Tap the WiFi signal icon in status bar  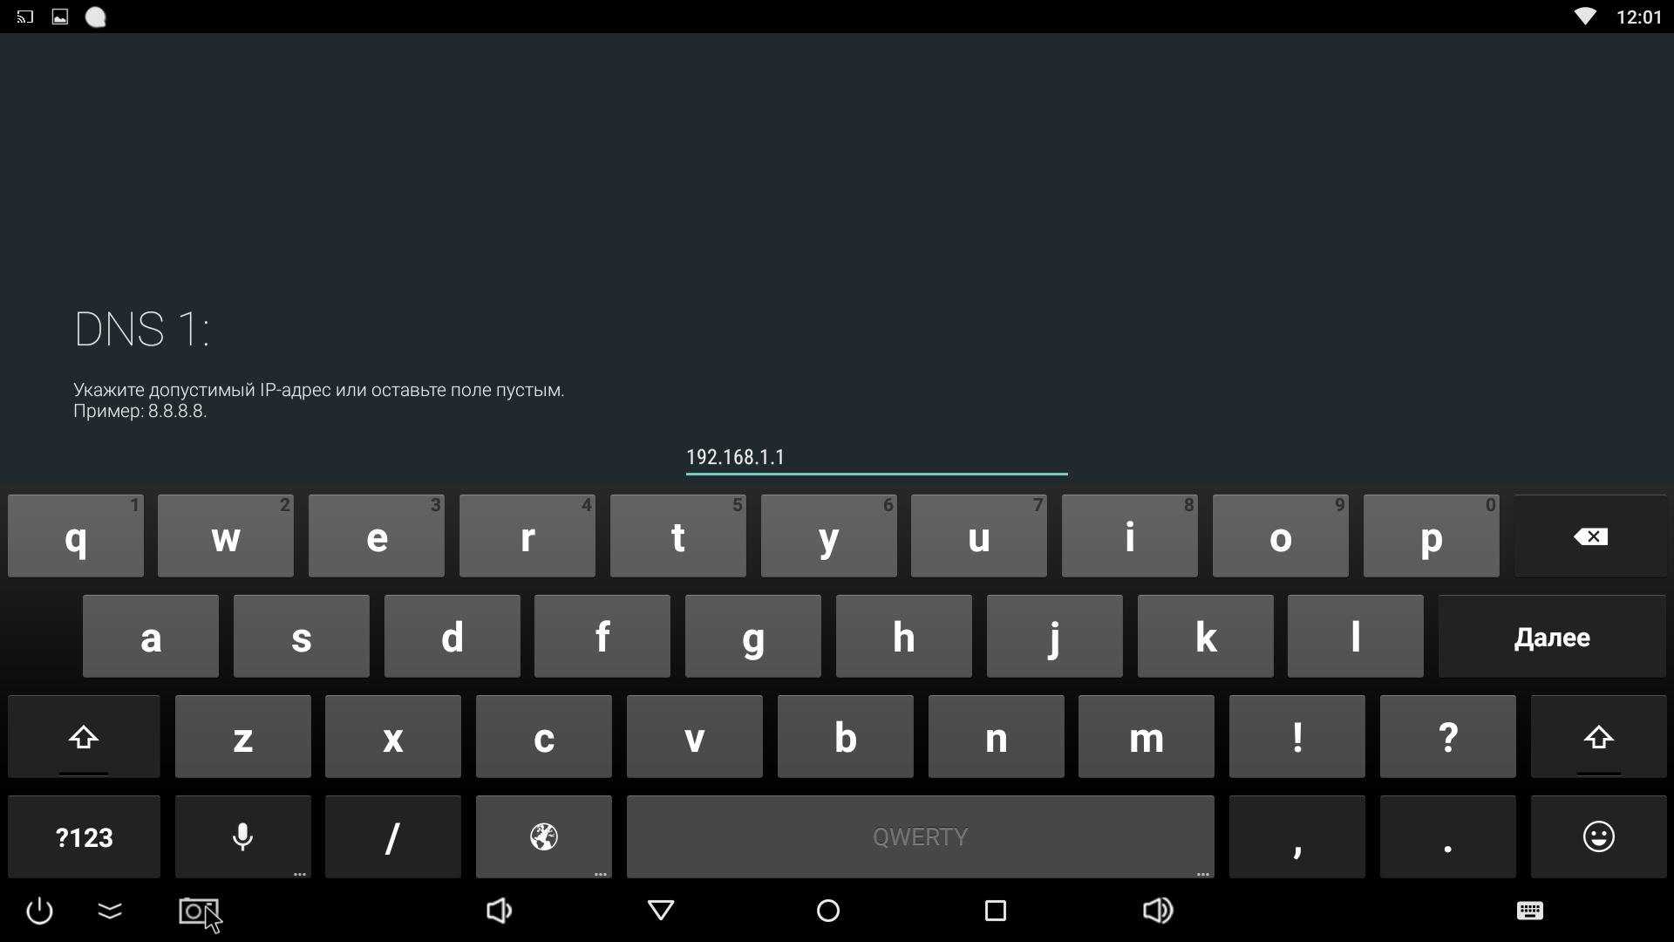point(1591,15)
